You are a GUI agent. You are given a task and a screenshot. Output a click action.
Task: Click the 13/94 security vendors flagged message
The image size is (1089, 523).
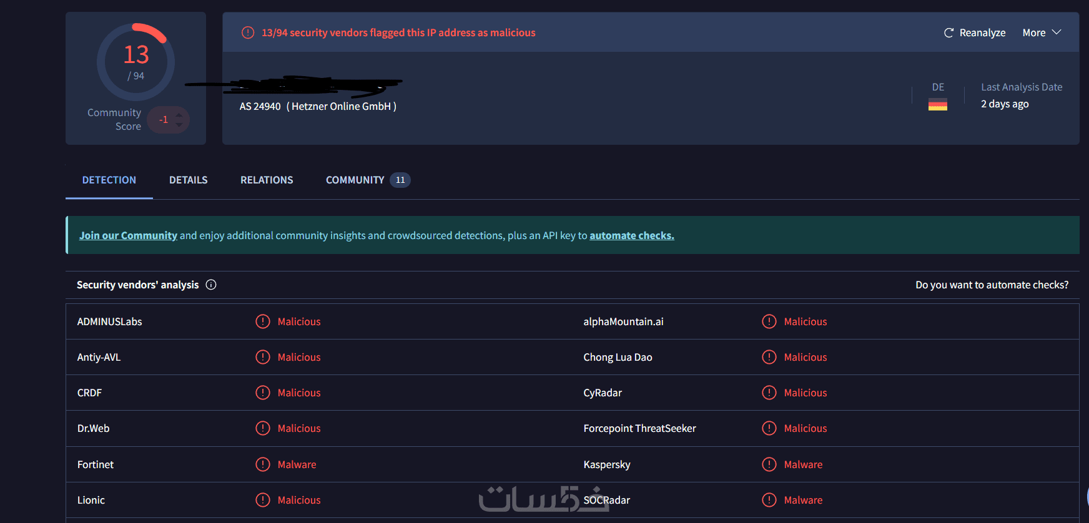click(398, 32)
